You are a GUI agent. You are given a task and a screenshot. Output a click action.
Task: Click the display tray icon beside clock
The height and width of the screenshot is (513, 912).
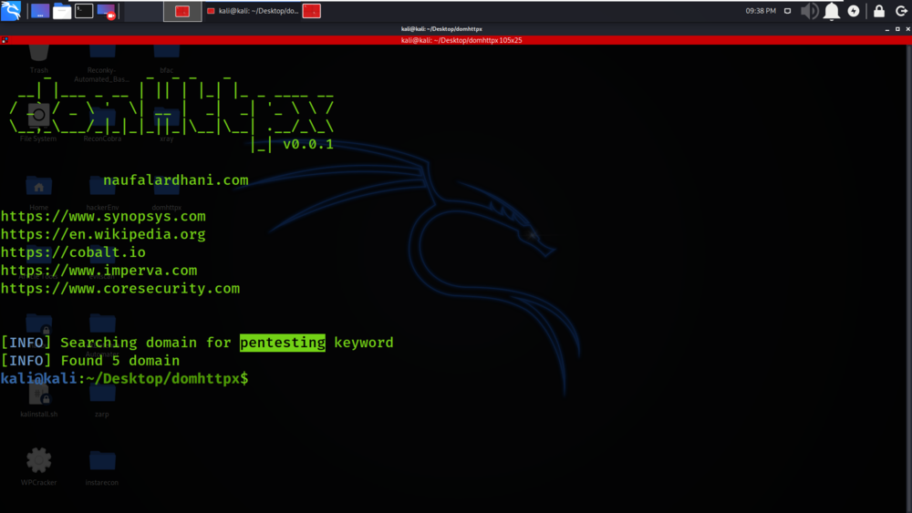click(x=788, y=11)
